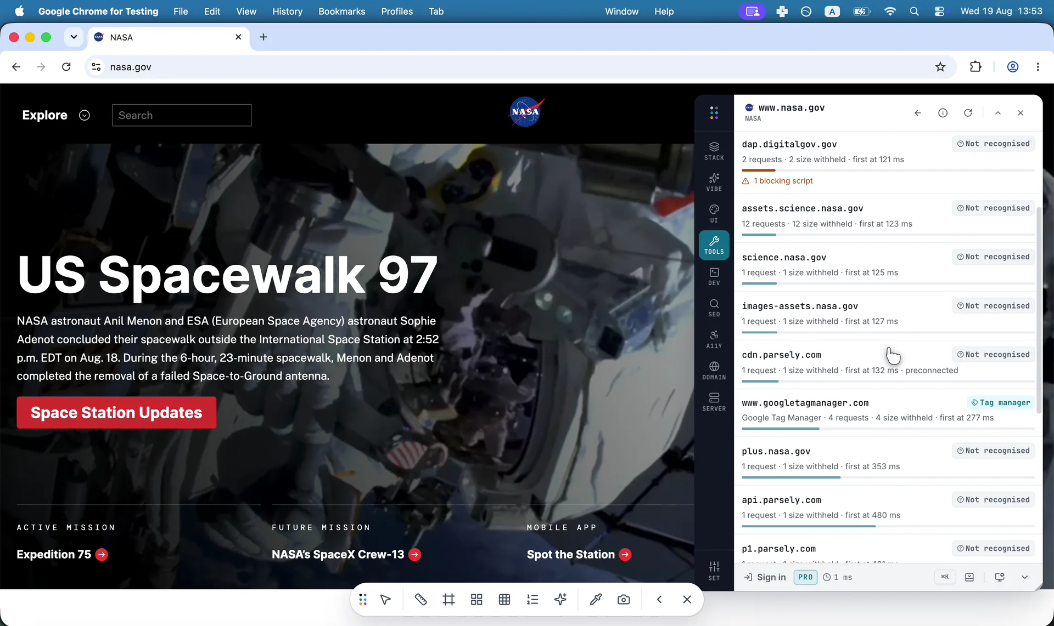Open the Spot the Station link
The height and width of the screenshot is (626, 1054).
tap(579, 555)
